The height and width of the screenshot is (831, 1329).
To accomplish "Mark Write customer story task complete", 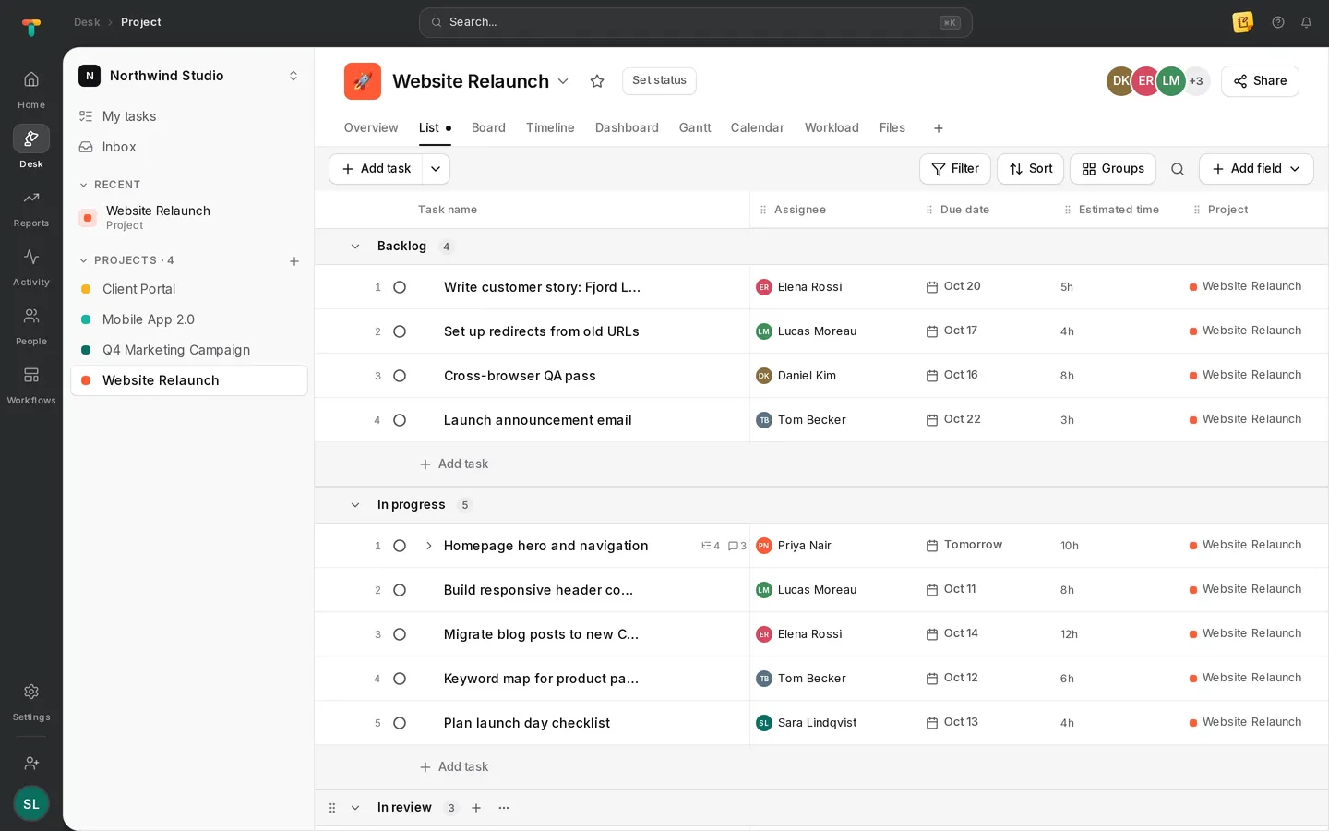I will (400, 287).
